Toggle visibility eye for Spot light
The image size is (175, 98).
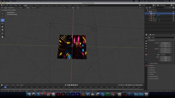173,17
